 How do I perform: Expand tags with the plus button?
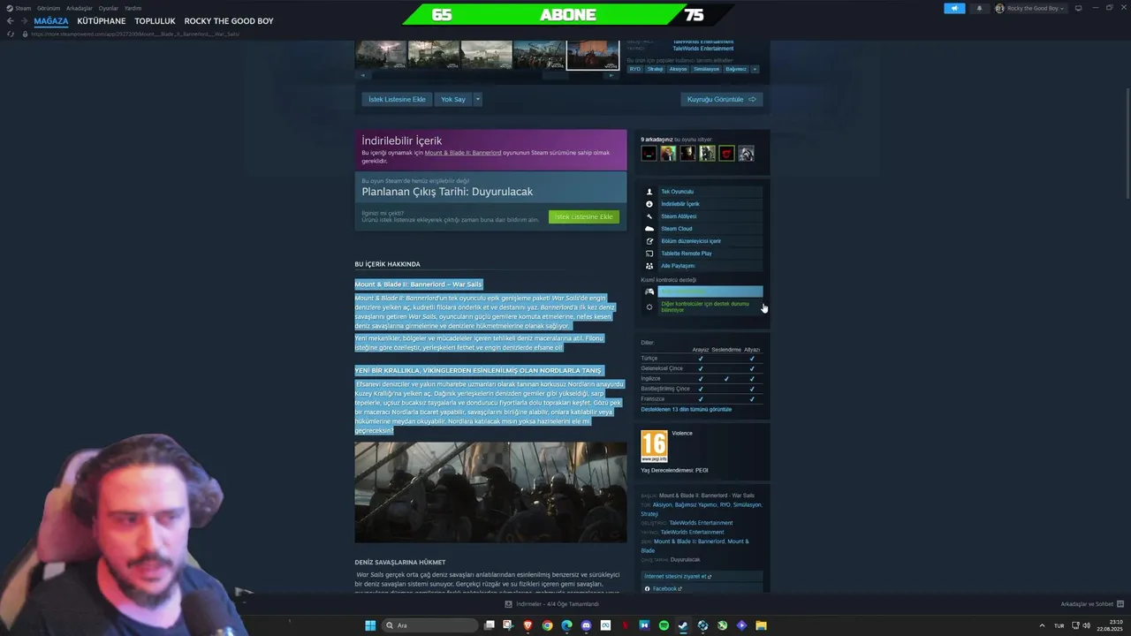click(x=755, y=69)
